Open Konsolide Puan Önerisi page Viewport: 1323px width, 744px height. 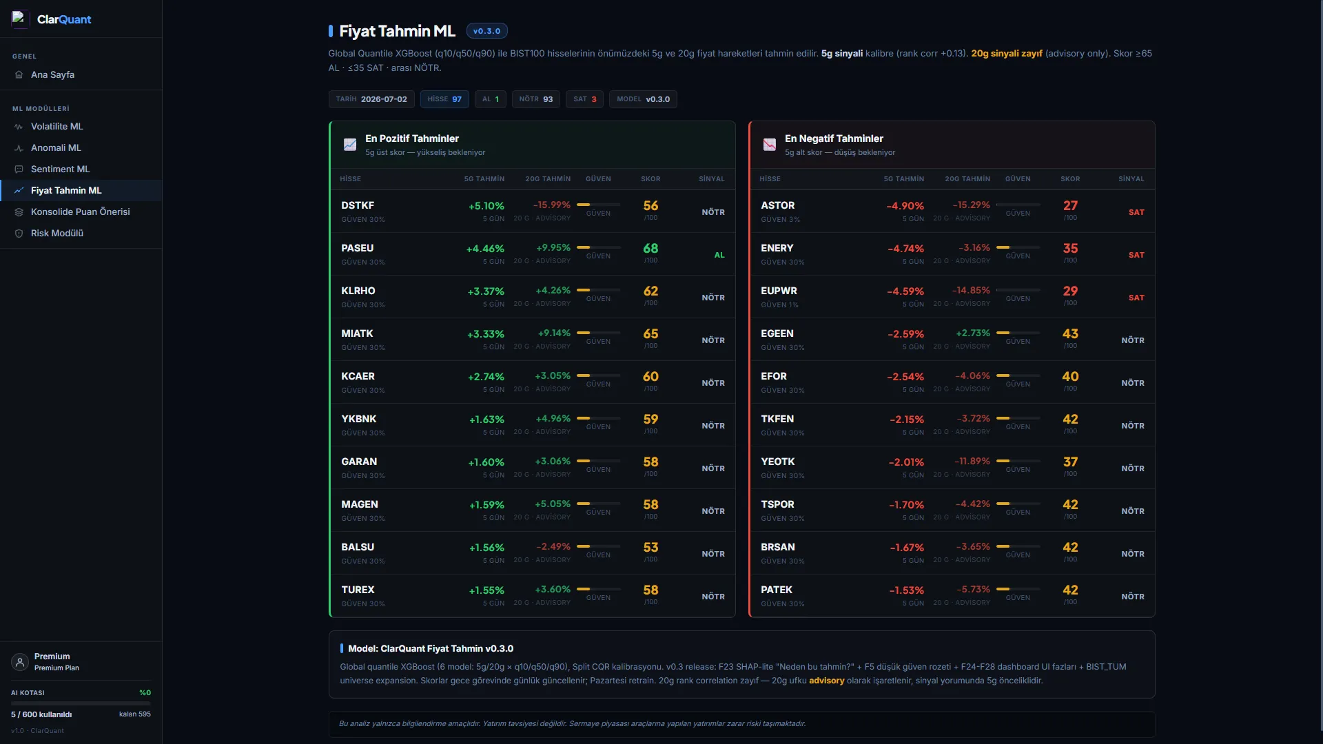point(81,212)
